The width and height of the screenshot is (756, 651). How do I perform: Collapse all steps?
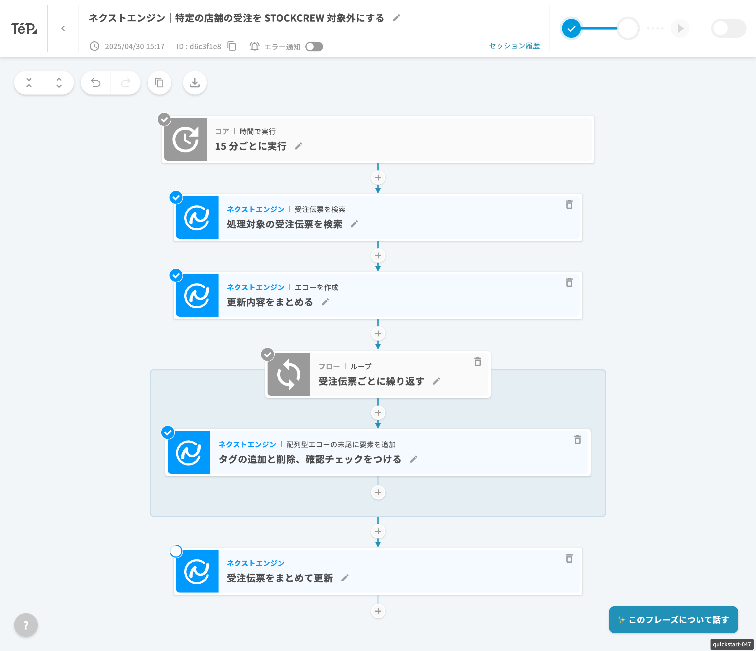[x=29, y=83]
